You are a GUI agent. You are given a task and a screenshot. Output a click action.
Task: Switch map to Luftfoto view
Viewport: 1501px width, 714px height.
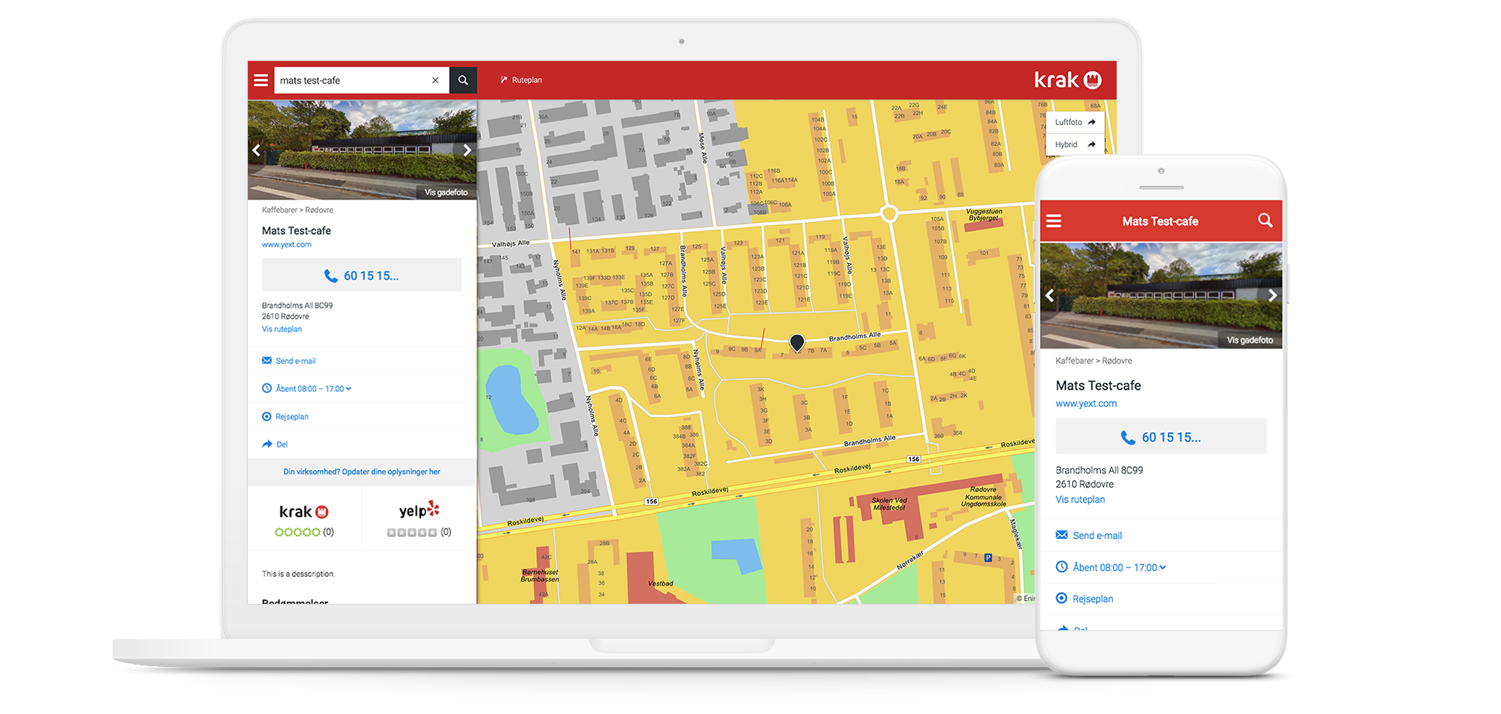1075,122
